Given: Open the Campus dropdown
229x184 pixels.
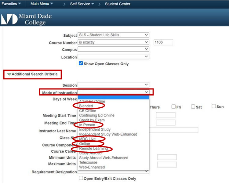Looking at the screenshot, I should [114, 49].
